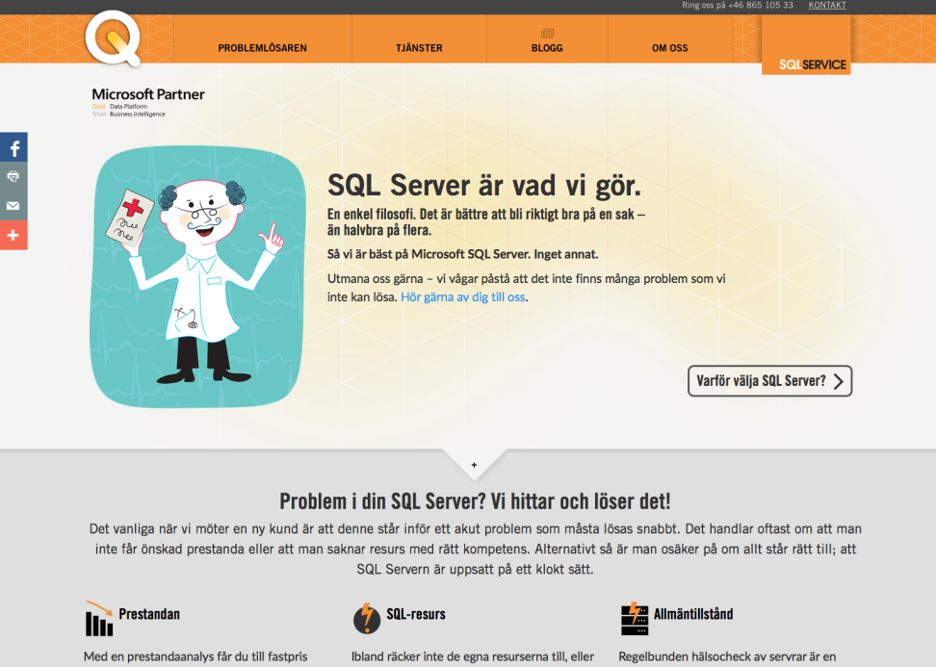Click heading 'SQL Server är vad vi gör.'
936x667 pixels.
click(484, 186)
